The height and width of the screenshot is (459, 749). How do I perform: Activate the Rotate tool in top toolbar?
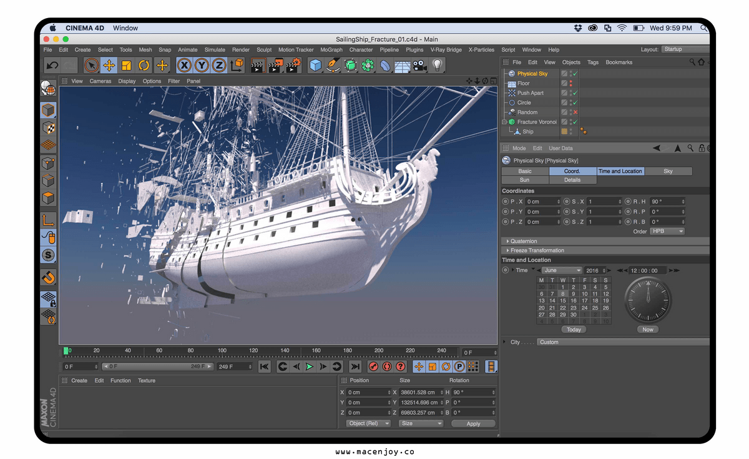(144, 65)
